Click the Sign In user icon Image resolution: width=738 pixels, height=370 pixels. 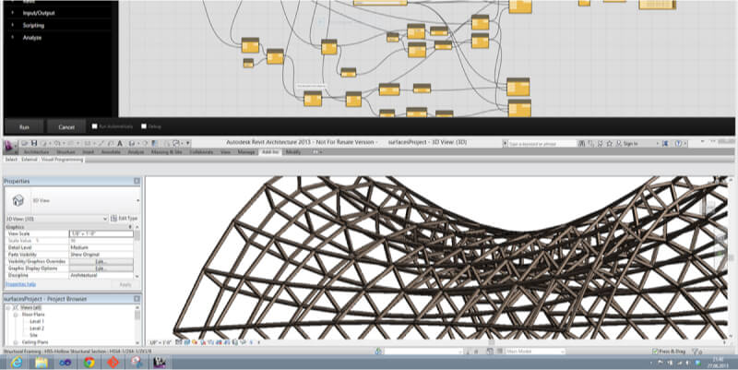tap(619, 143)
